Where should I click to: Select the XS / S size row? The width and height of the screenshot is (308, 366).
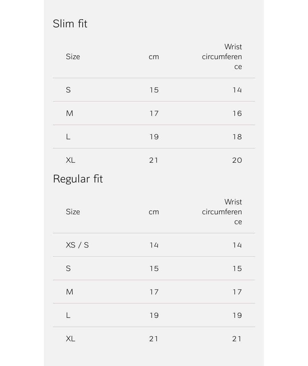tap(77, 245)
